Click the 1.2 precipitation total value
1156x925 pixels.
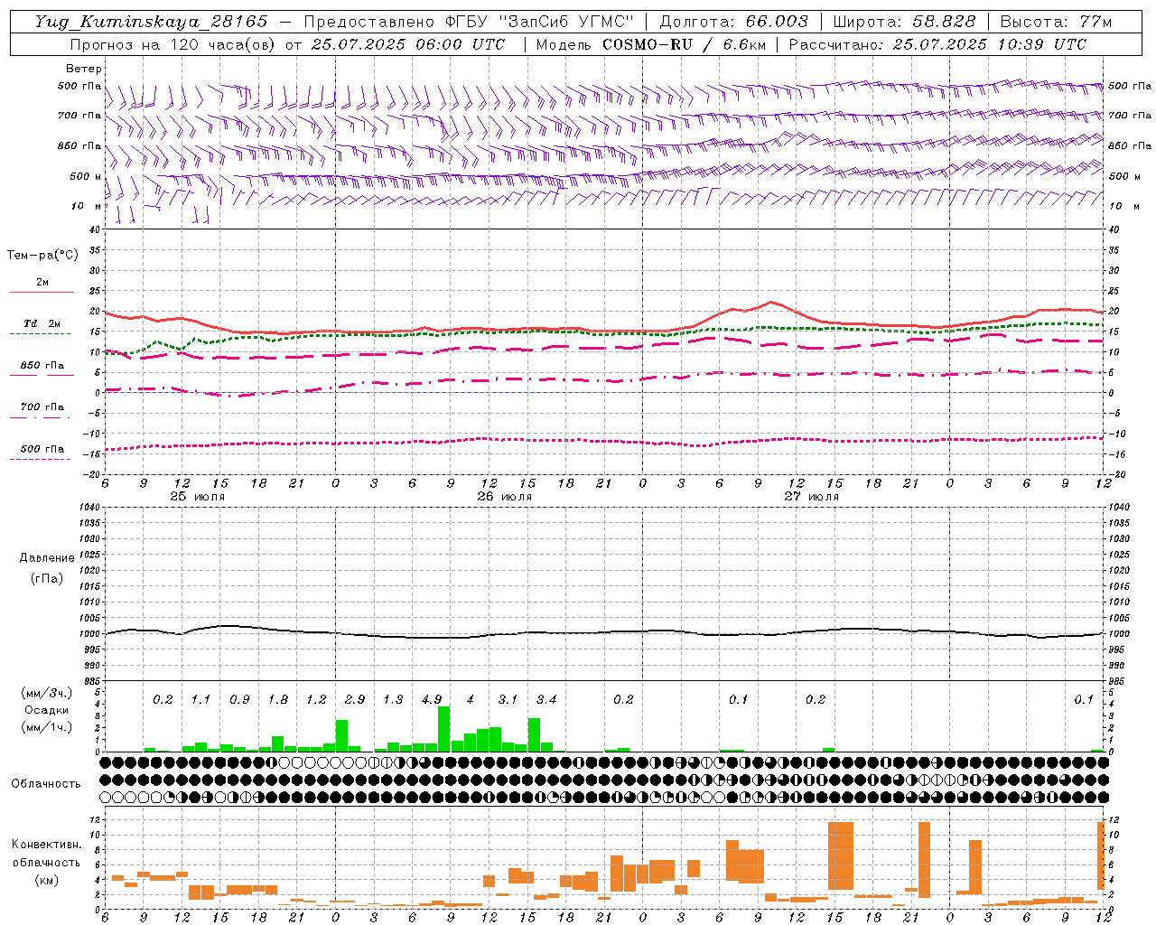point(316,700)
